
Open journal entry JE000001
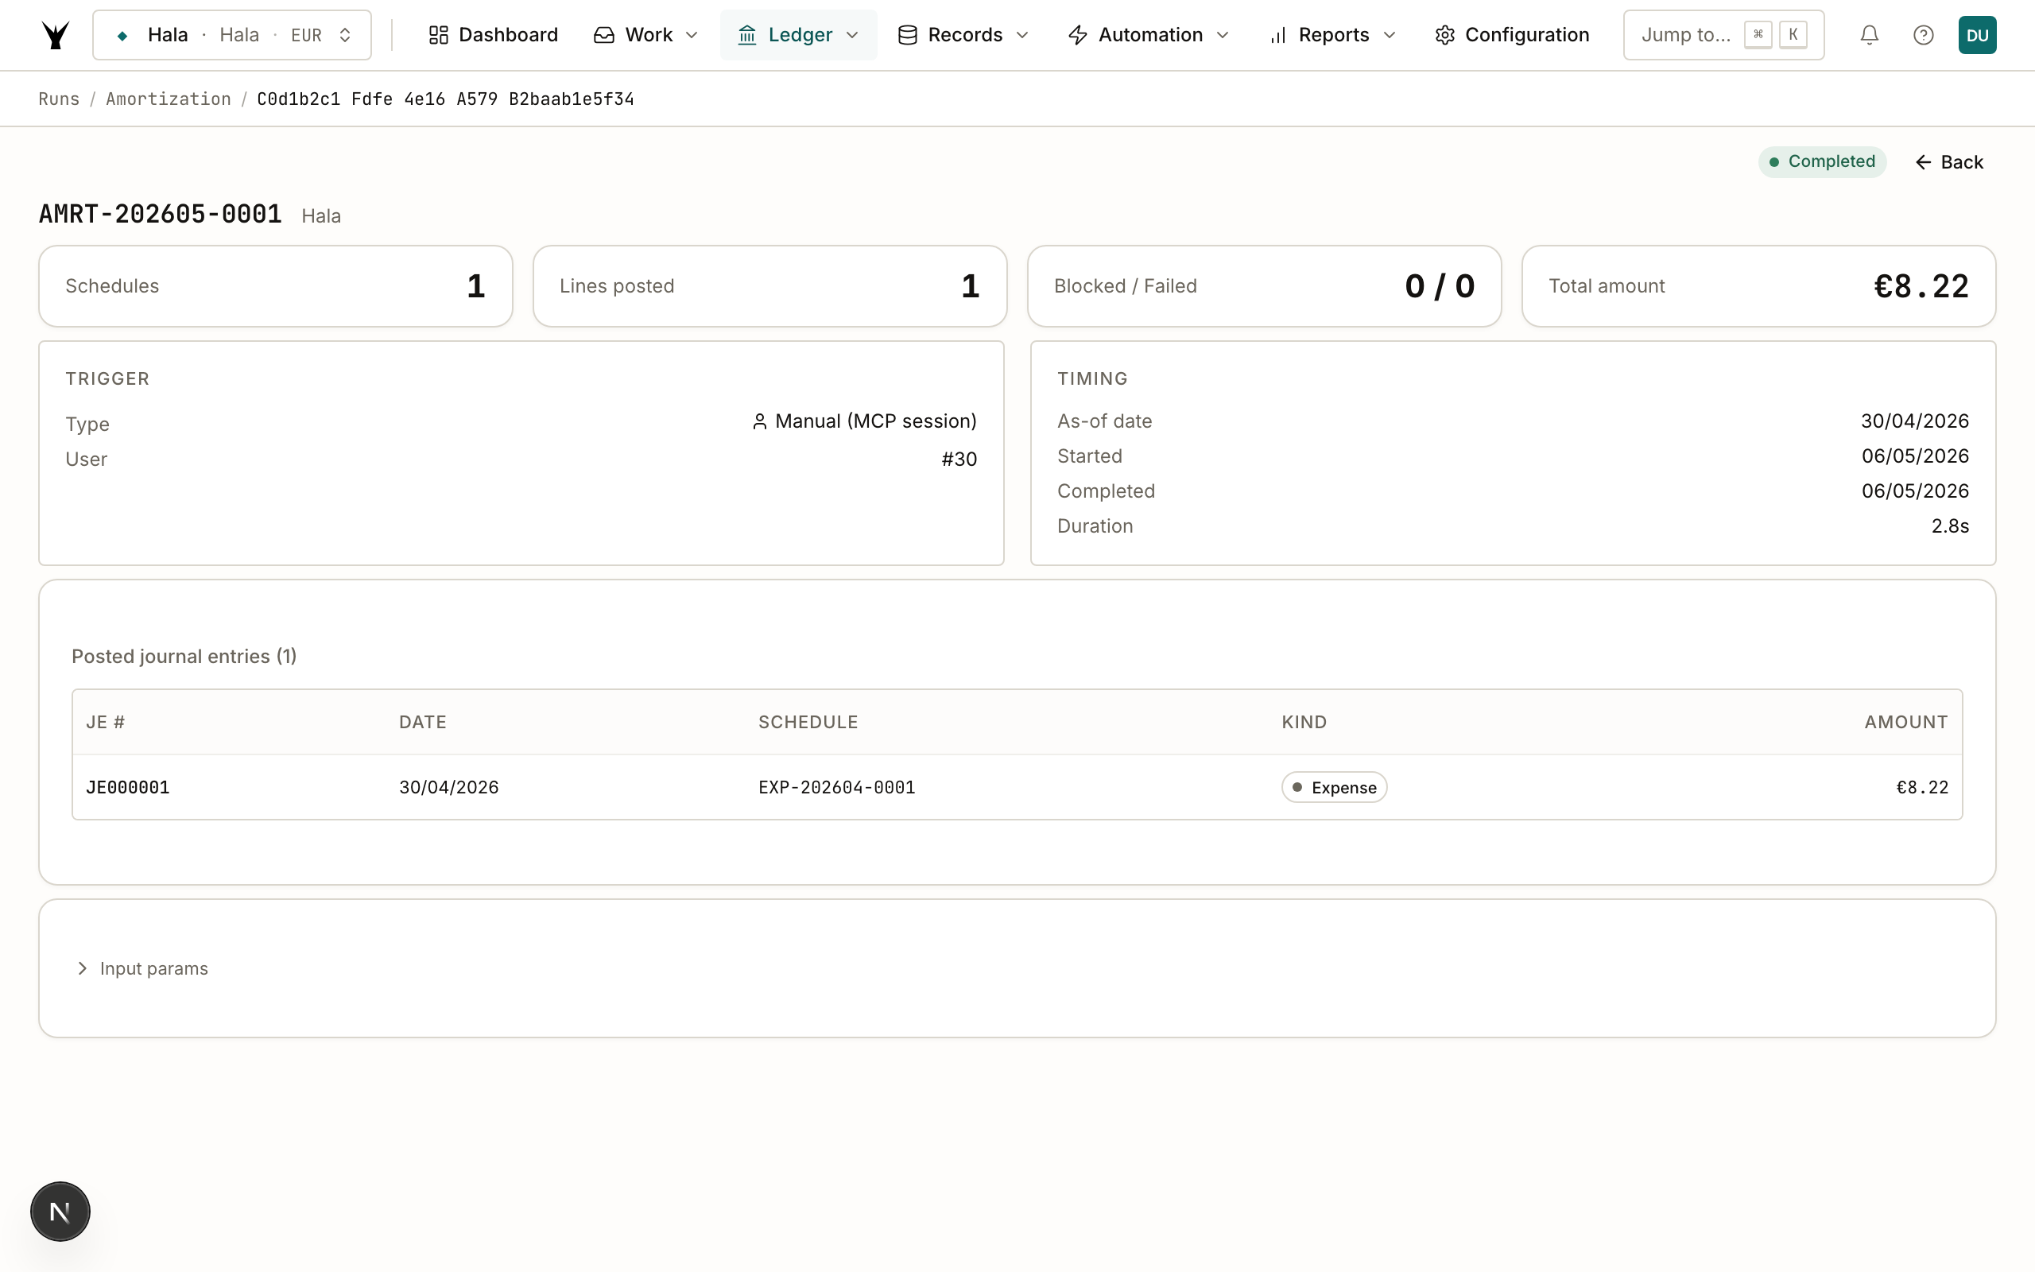[128, 787]
